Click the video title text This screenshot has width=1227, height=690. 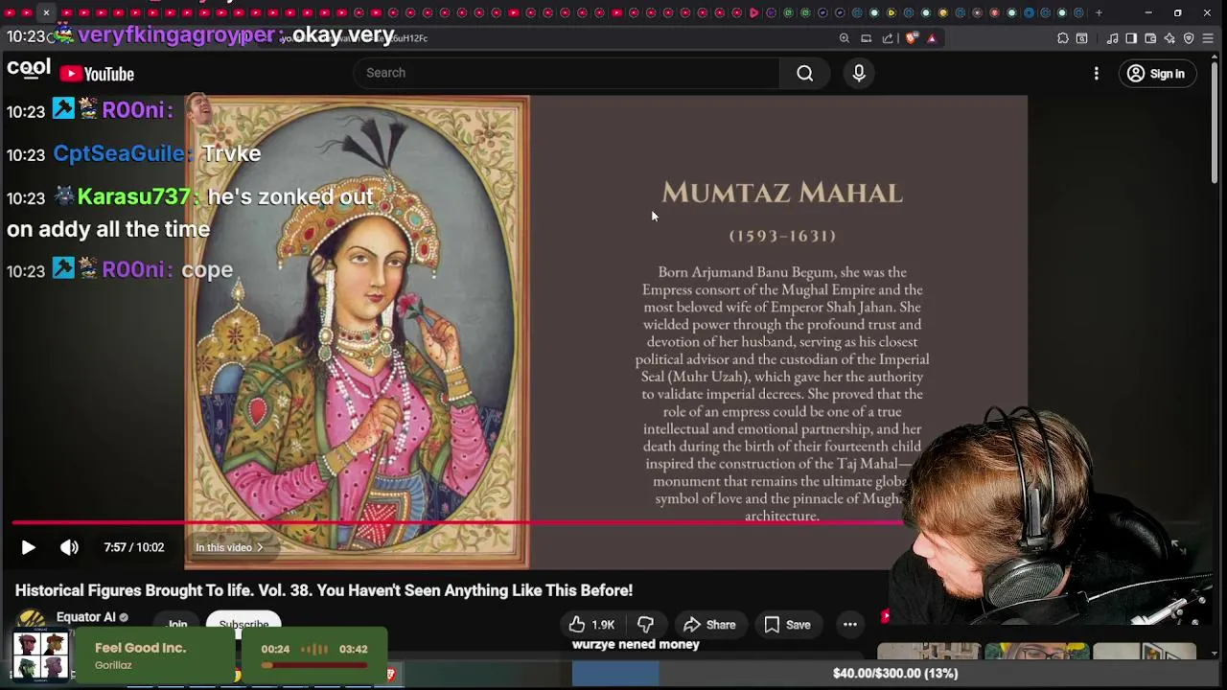pyautogui.click(x=324, y=590)
